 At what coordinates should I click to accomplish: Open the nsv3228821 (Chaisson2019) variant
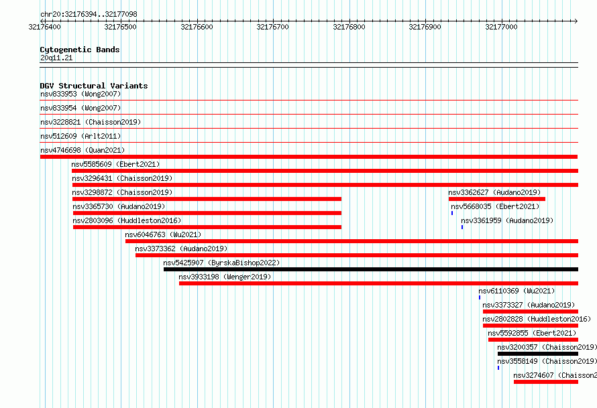point(91,122)
